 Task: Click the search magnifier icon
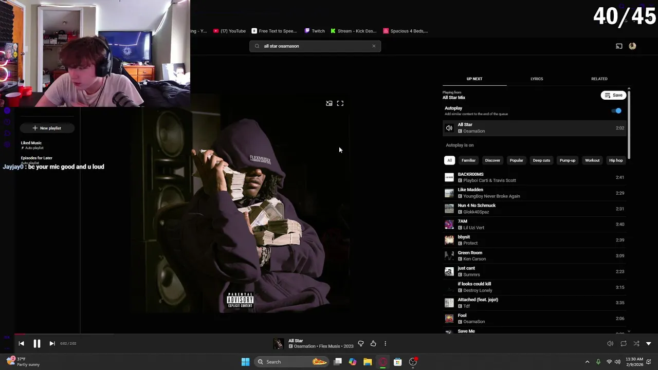[257, 46]
